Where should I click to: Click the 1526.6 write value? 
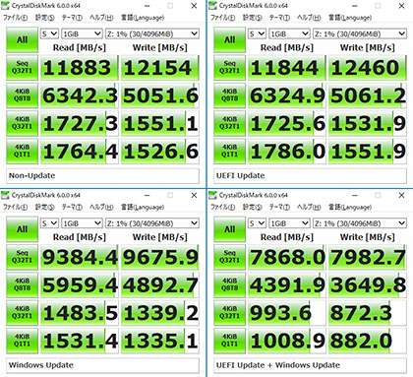tap(160, 152)
